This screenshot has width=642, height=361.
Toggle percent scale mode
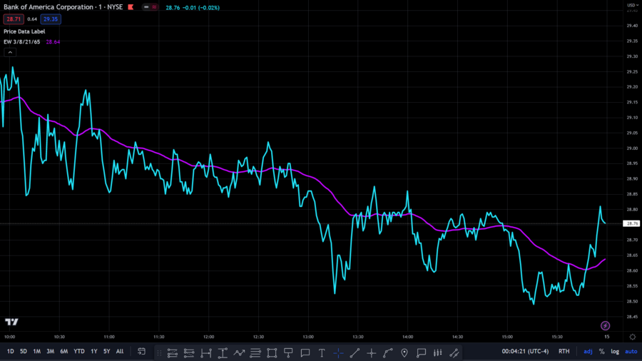[x=601, y=351]
